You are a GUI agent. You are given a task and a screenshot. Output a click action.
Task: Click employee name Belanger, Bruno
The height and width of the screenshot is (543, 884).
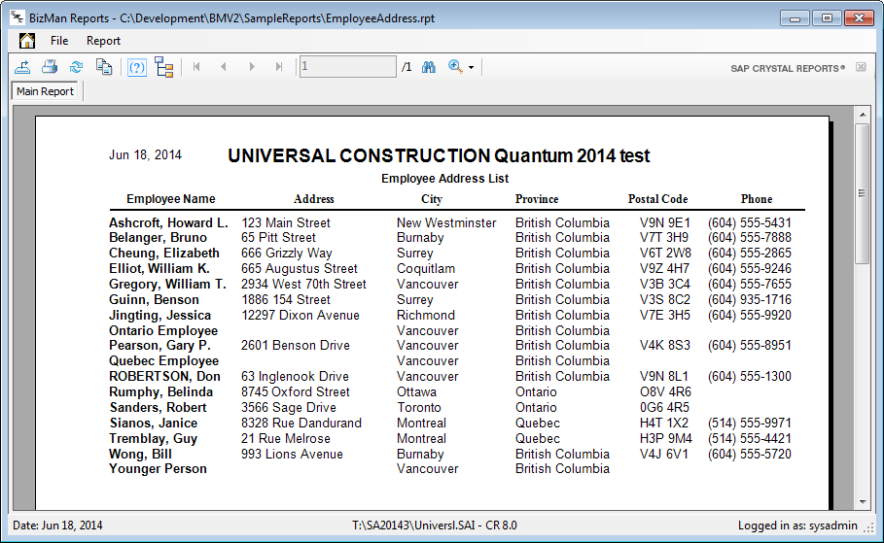(x=158, y=238)
